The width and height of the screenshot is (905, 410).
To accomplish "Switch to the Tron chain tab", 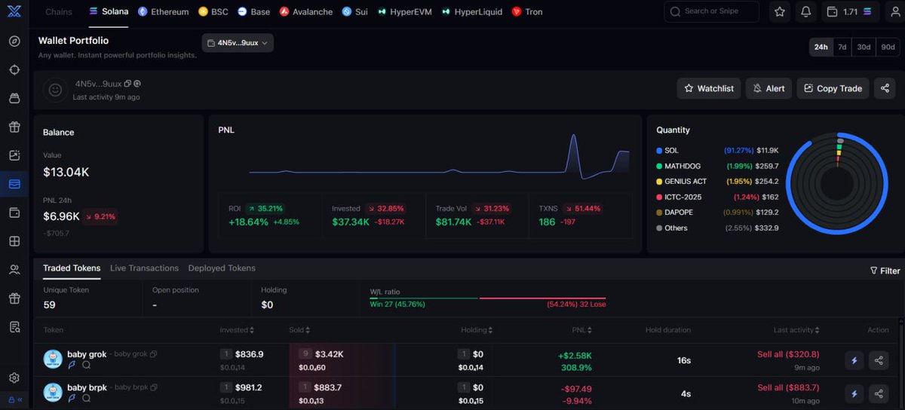I will [x=527, y=12].
